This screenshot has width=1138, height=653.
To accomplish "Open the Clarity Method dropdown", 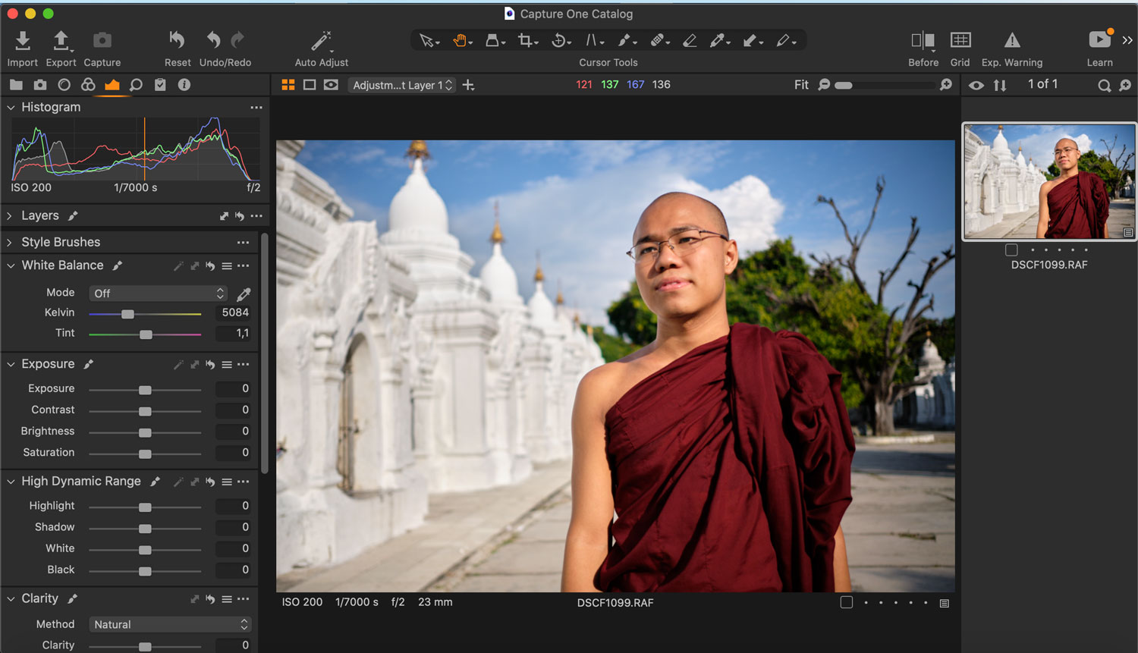I will (170, 624).
